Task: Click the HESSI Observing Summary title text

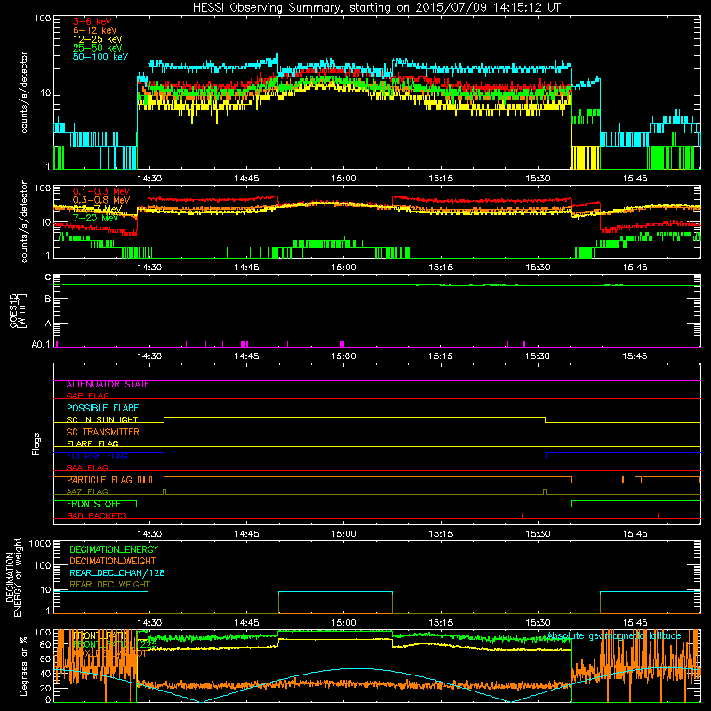Action: (376, 8)
